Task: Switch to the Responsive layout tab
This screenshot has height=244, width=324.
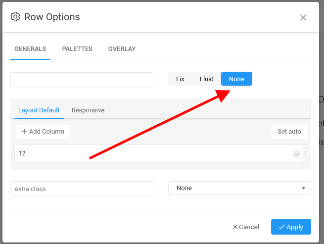Action: (88, 110)
